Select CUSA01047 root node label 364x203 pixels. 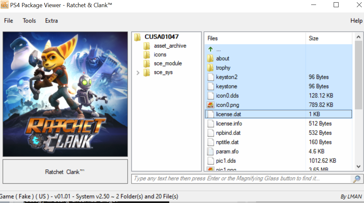point(161,37)
